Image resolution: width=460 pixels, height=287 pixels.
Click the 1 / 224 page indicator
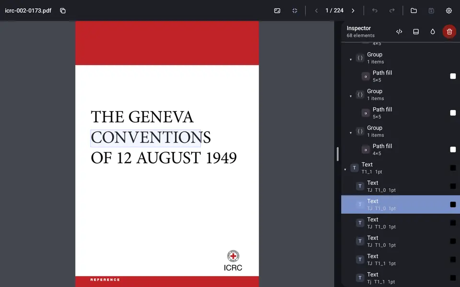334,11
